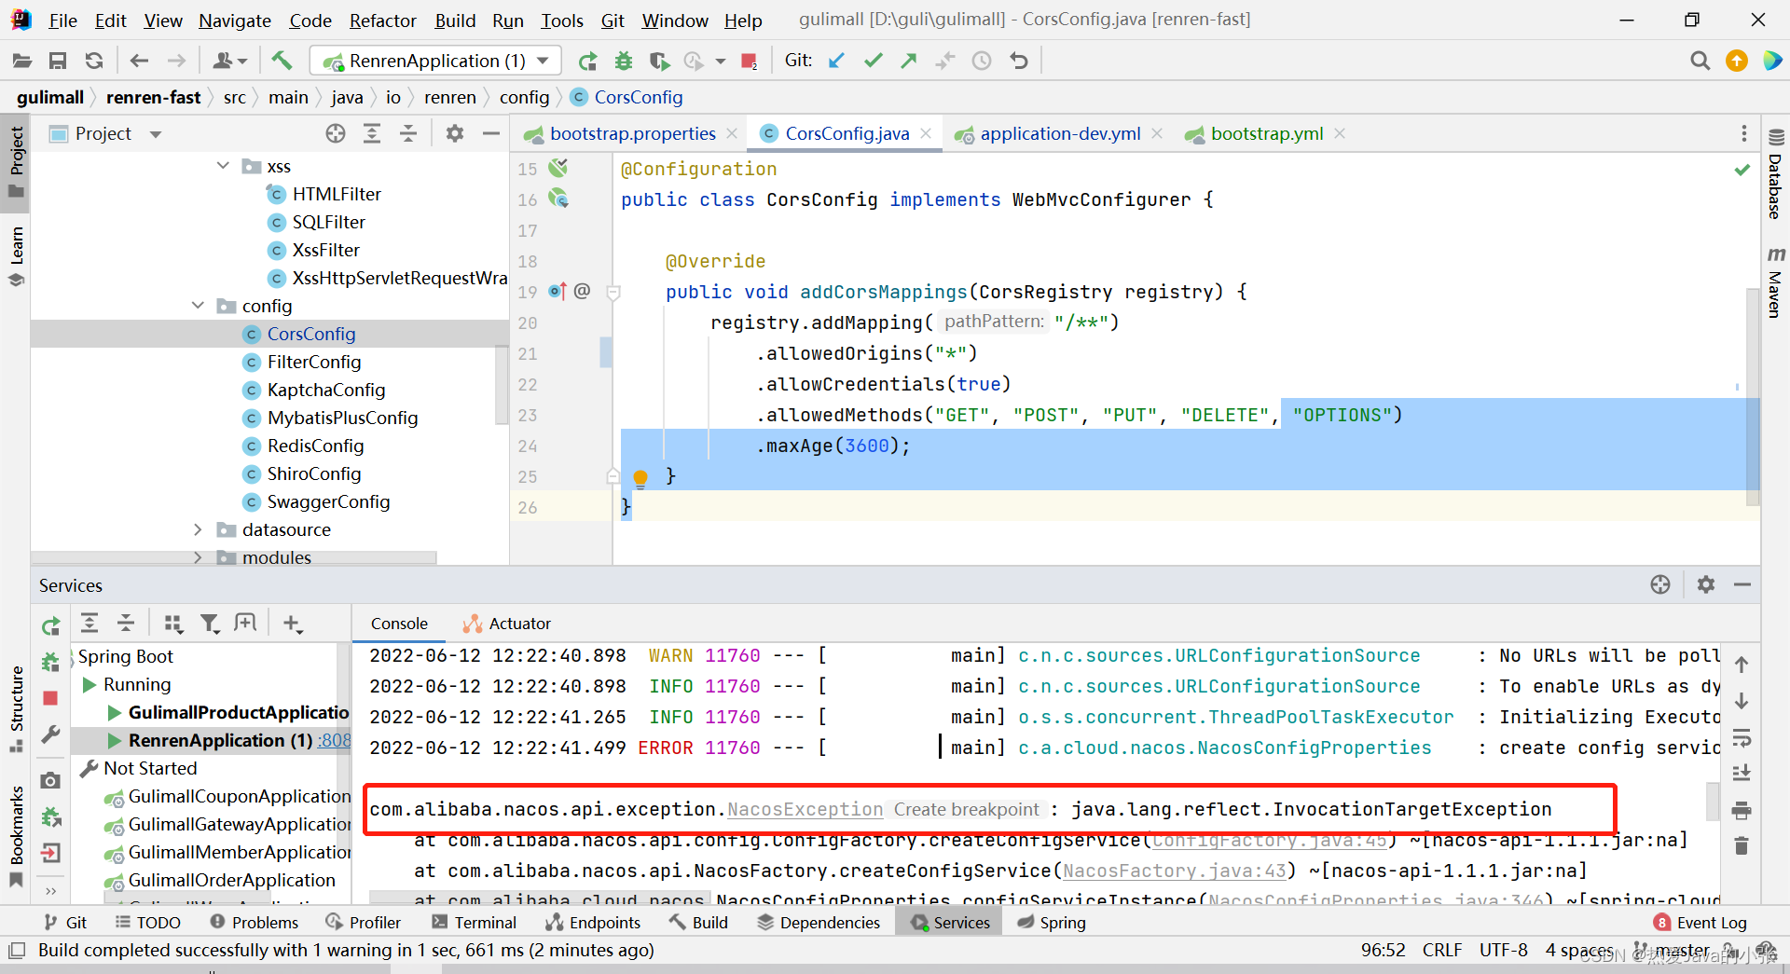This screenshot has width=1790, height=974.
Task: Fold the addCorsMappings method
Action: [x=613, y=293]
